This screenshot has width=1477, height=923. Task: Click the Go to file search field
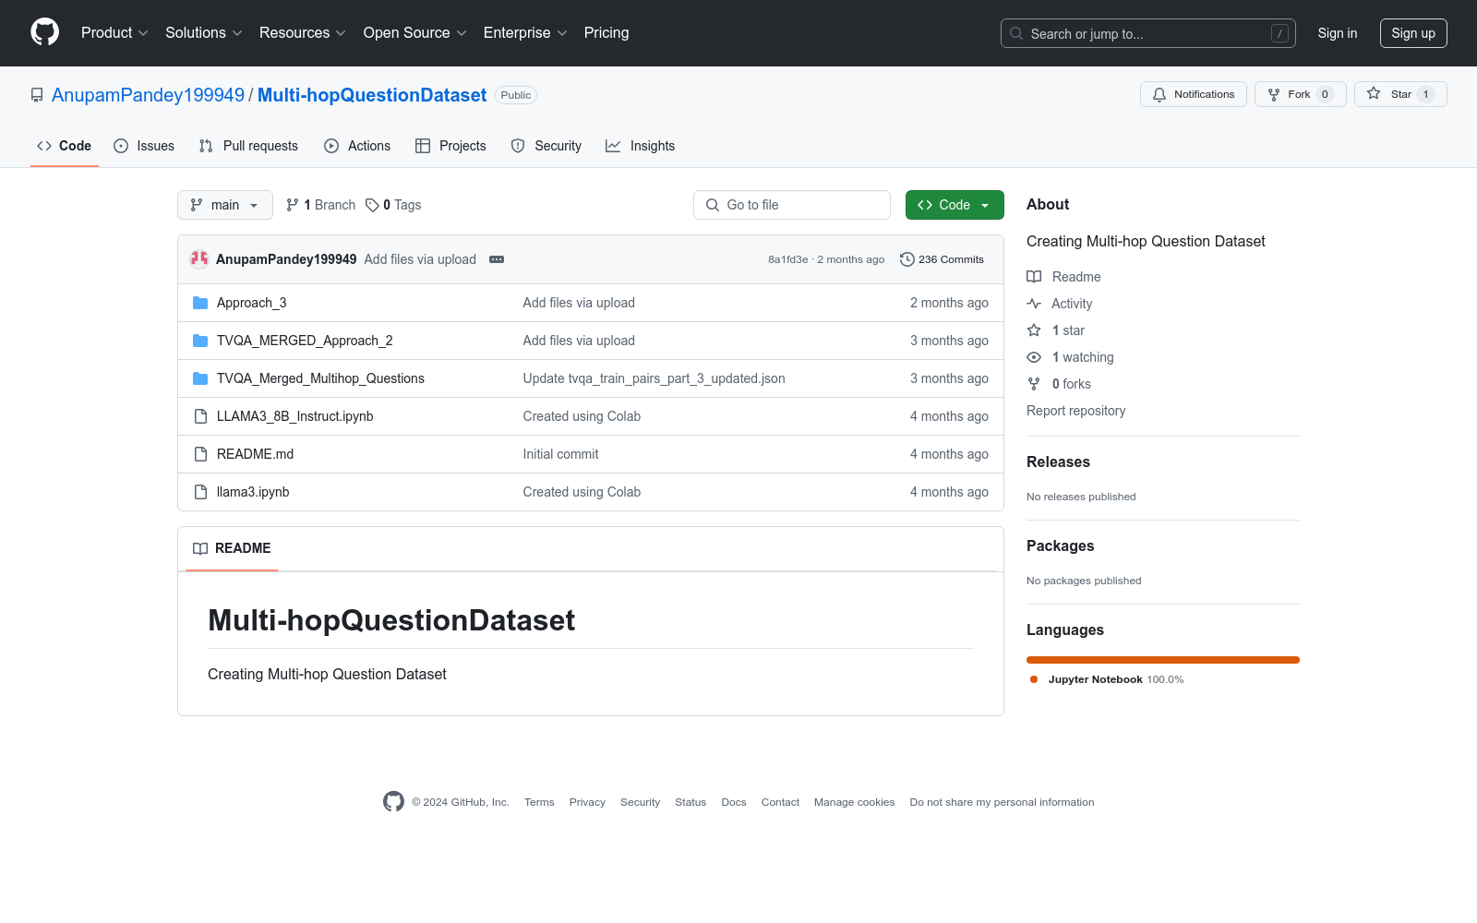792,205
